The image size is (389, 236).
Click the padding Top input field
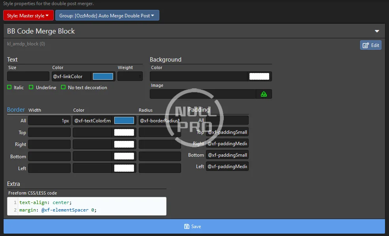coord(227,132)
